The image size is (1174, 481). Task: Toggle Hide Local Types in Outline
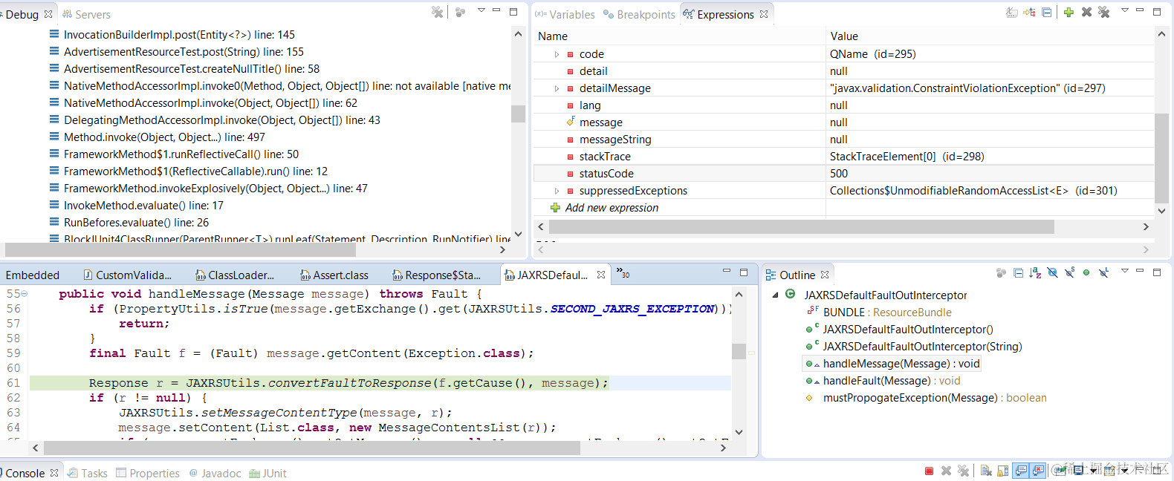tap(1103, 272)
